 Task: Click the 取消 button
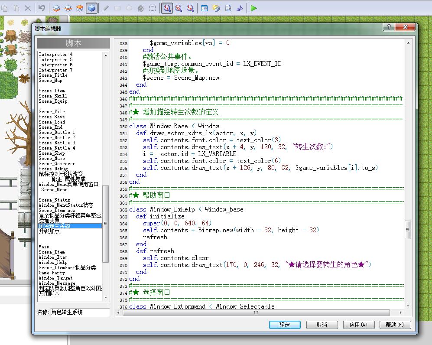[322, 325]
